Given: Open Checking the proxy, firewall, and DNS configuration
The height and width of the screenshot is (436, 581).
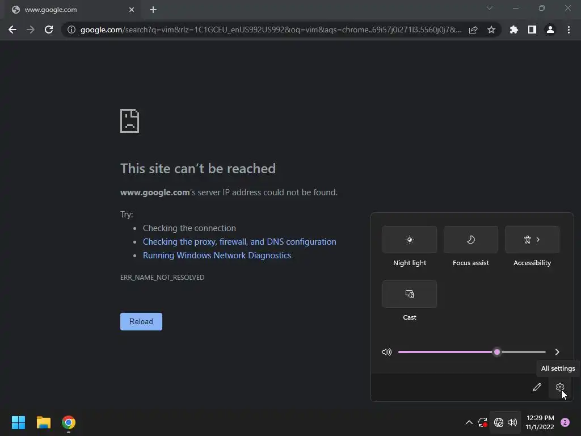Looking at the screenshot, I should [239, 242].
